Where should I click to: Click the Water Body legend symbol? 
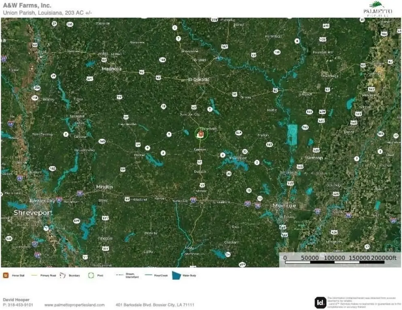click(176, 276)
